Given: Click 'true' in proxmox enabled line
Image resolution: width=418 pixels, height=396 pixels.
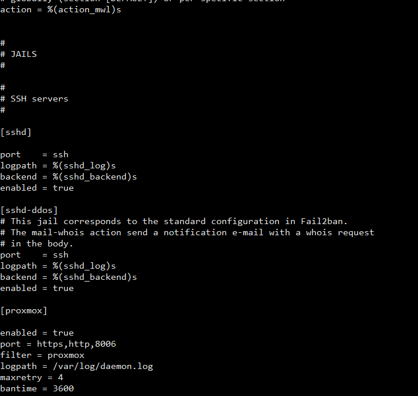Looking at the screenshot, I should (x=63, y=333).
